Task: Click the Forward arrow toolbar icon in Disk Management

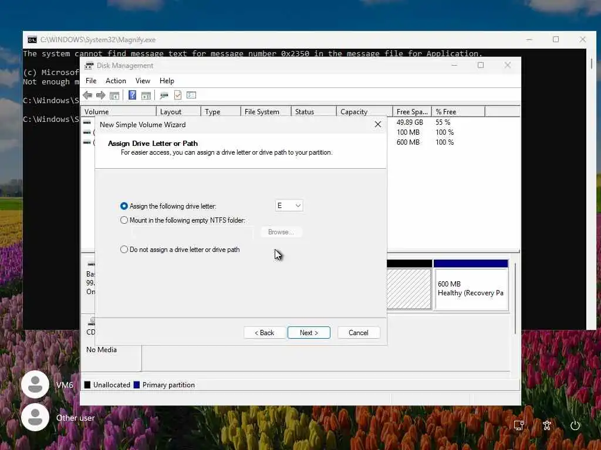Action: 101,96
